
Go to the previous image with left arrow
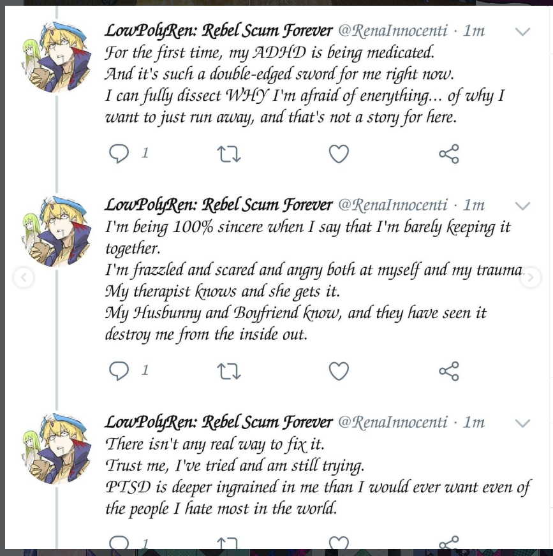tap(24, 277)
